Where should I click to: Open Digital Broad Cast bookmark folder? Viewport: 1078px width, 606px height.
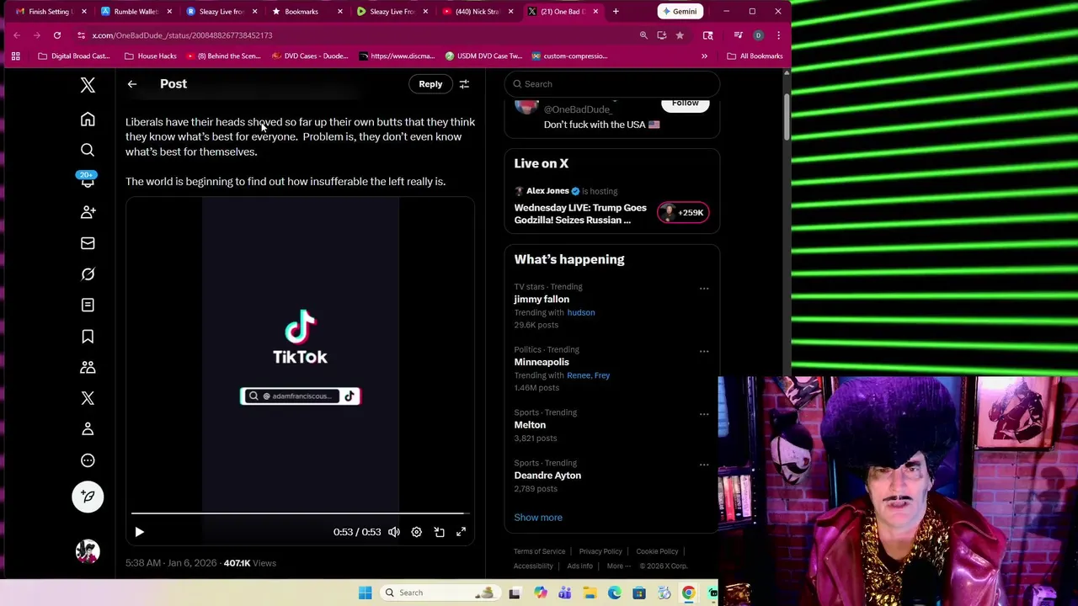click(x=73, y=56)
